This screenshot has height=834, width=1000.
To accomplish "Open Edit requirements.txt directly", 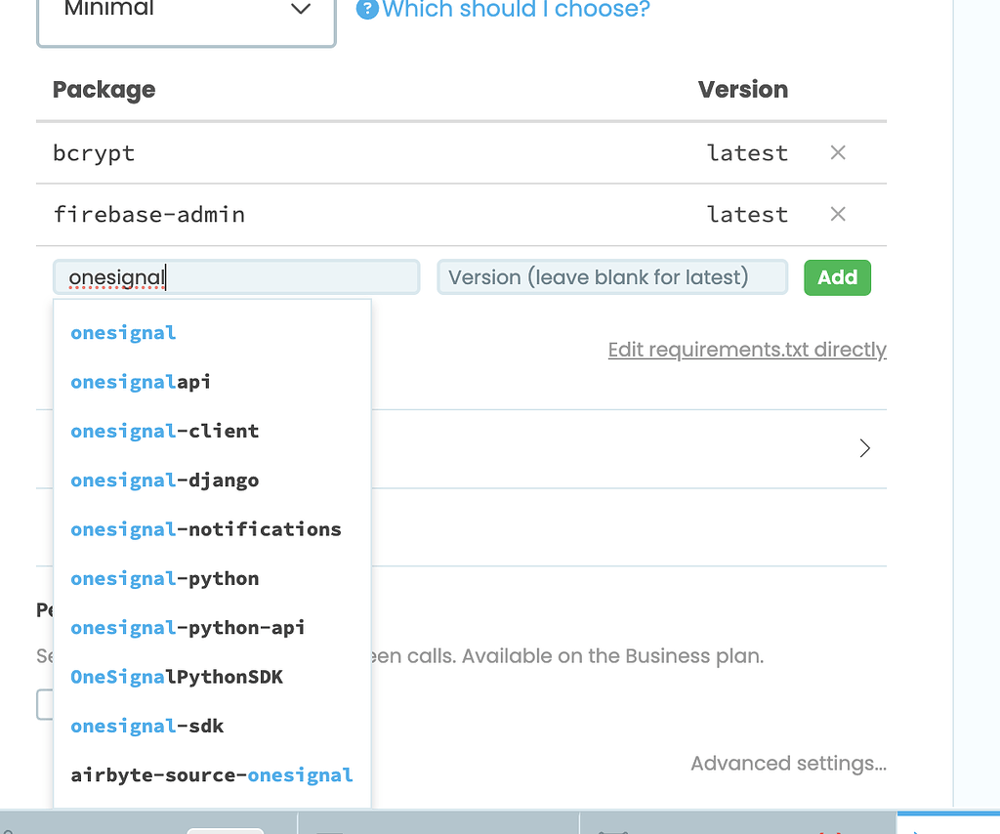I will 747,349.
